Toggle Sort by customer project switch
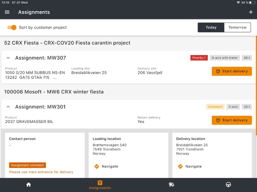Screen dimensions: 257x192 point(12,27)
